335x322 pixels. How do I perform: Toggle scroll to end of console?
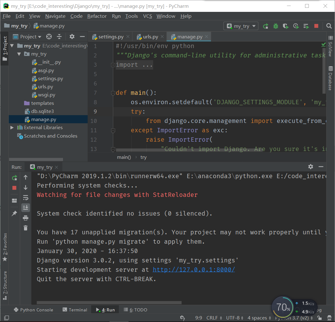(26, 207)
